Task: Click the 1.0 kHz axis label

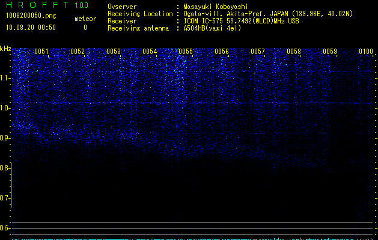Action: click(4, 108)
